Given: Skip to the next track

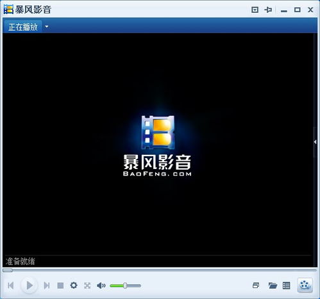Looking at the screenshot, I should (x=47, y=286).
